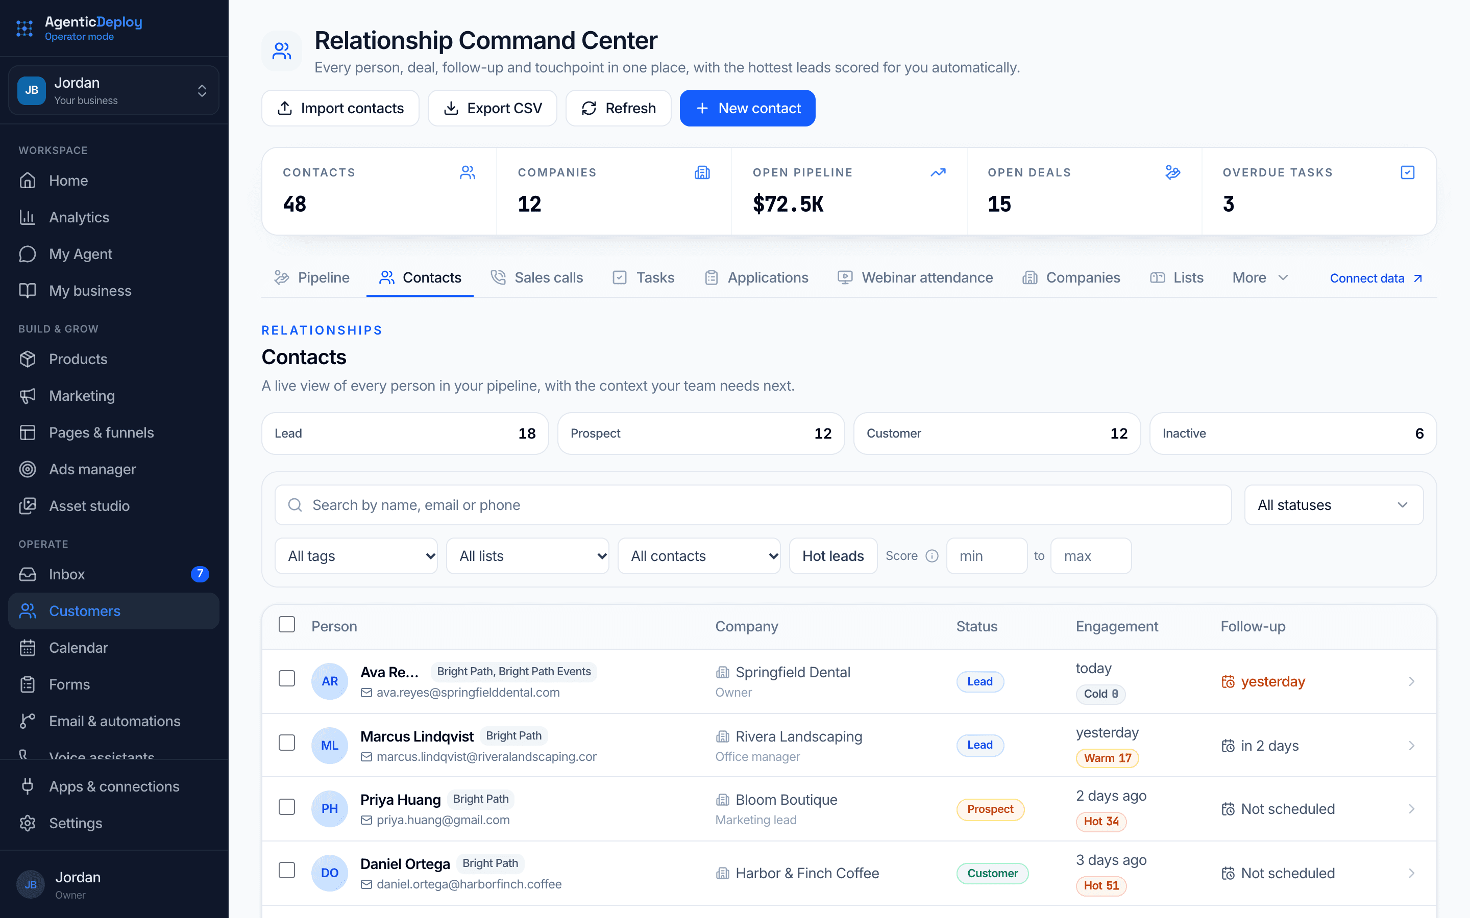The width and height of the screenshot is (1470, 918).
Task: Open the Settings gear item
Action: click(x=114, y=823)
